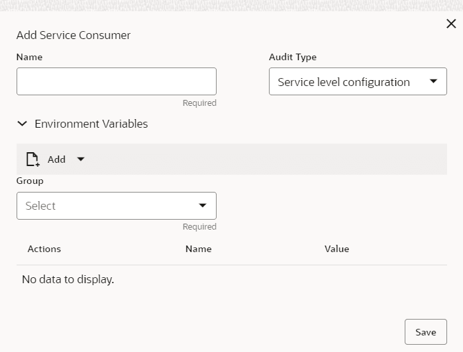
Task: Click the Group dropdown arrow icon
Action: [203, 206]
